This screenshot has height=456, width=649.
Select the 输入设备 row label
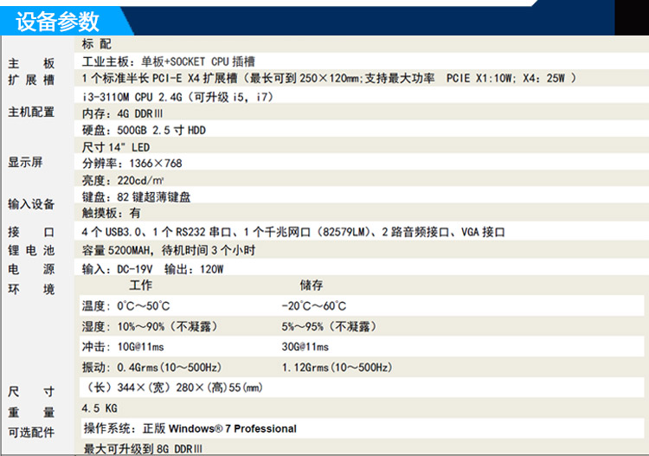(31, 204)
